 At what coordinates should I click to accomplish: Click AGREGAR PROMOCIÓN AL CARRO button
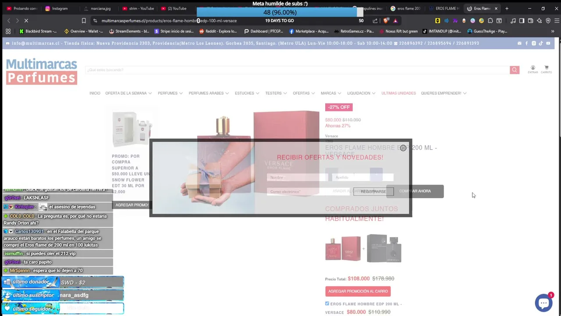(x=358, y=291)
